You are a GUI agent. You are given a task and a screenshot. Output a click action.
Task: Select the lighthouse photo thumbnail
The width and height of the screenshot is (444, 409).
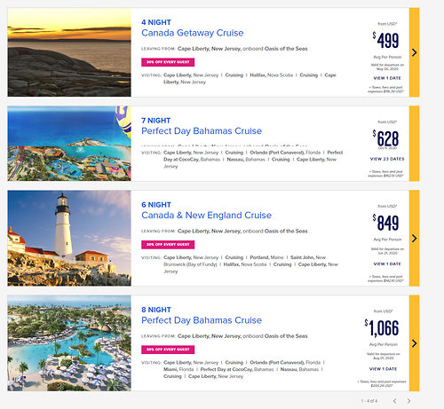[x=69, y=238]
